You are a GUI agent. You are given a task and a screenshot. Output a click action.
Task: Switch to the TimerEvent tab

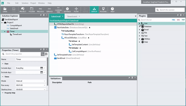click(x=72, y=17)
